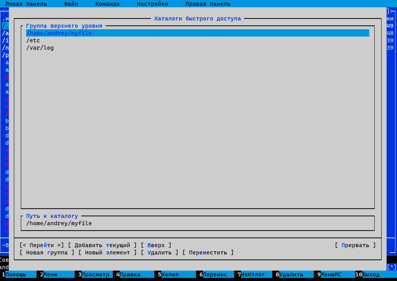Open the Правая панель menu
397x281 pixels.
click(208, 4)
